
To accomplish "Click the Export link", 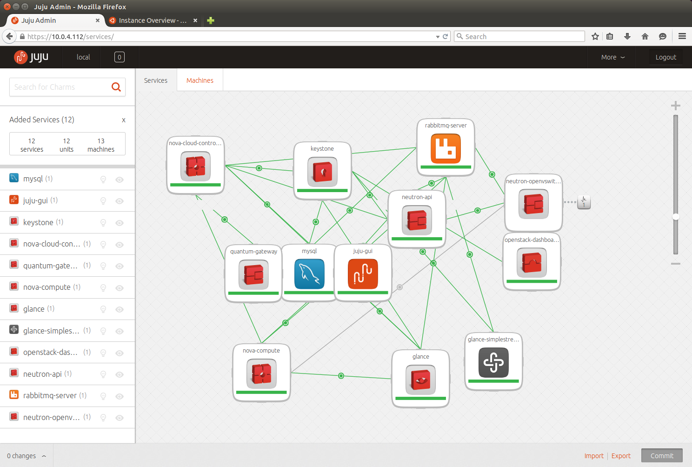I will tap(621, 456).
